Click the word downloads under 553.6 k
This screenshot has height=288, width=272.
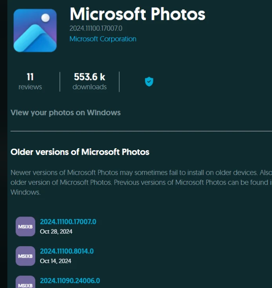pyautogui.click(x=89, y=87)
